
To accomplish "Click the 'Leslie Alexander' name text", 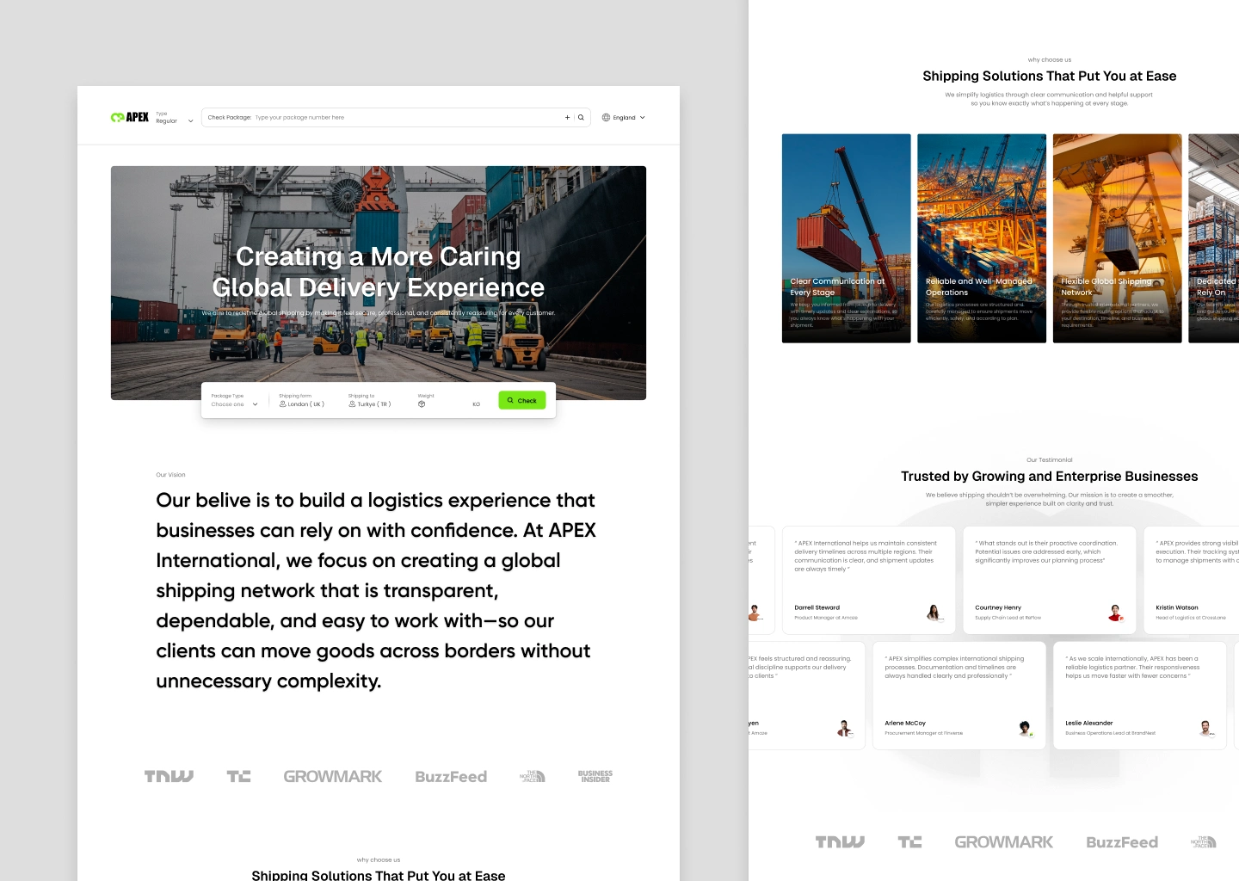I will pyautogui.click(x=1089, y=723).
